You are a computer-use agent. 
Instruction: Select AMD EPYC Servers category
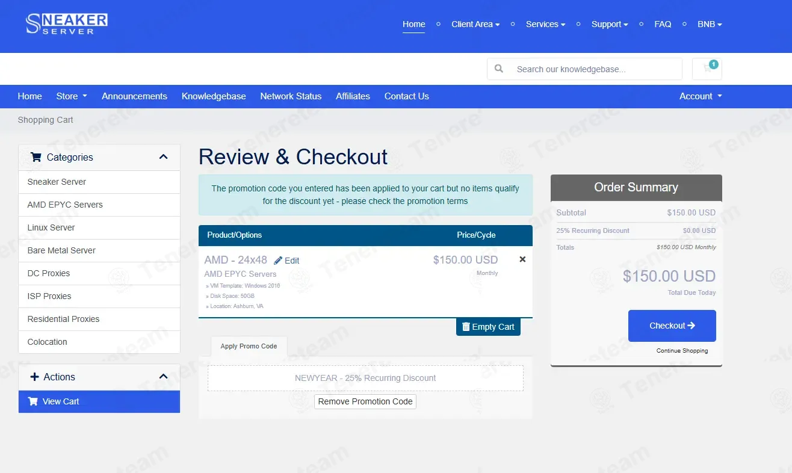[x=99, y=205]
